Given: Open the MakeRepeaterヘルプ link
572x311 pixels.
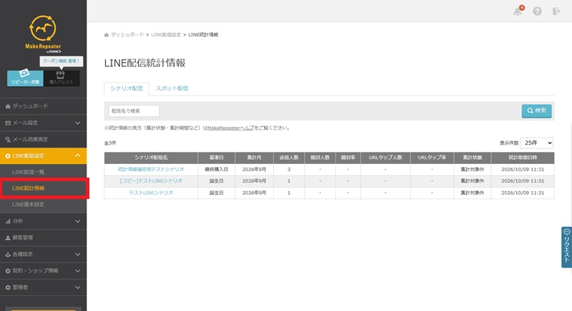Looking at the screenshot, I should point(230,128).
